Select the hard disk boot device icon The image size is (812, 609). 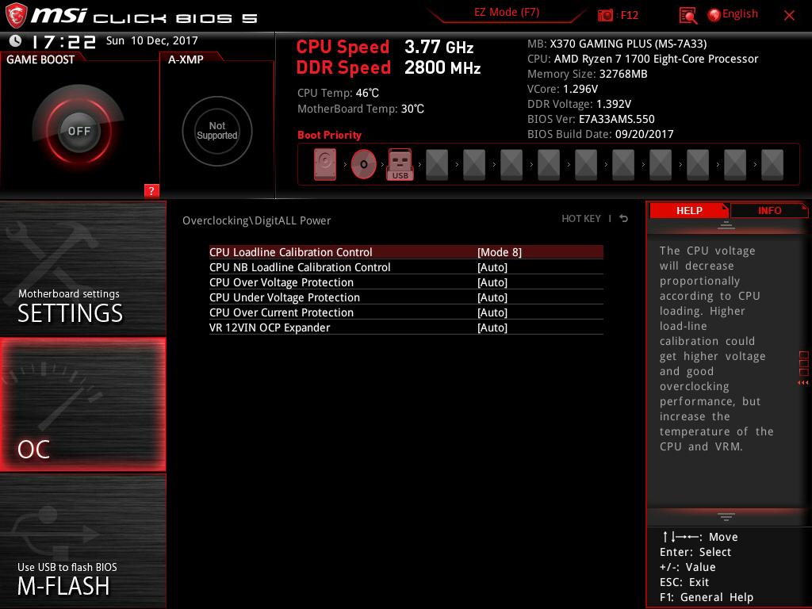tap(324, 164)
